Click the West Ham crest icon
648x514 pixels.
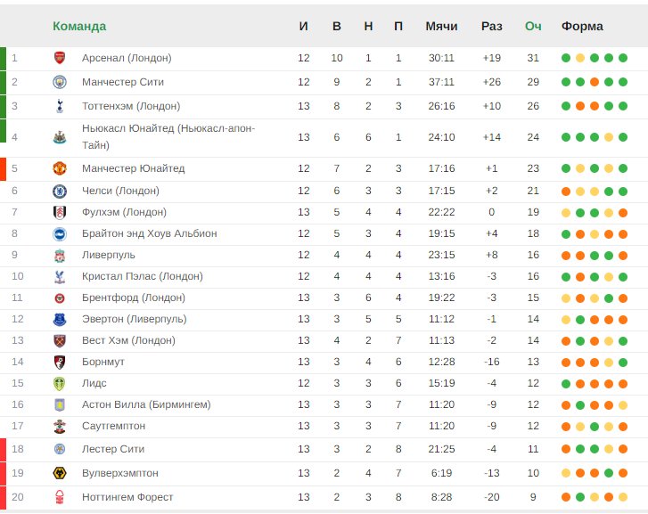60,340
